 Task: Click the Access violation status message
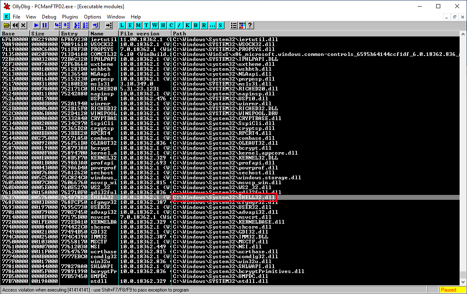(x=96, y=290)
